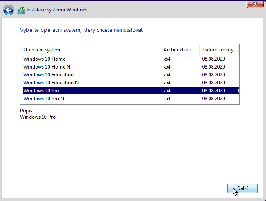The image size is (266, 201).
Task: Click the title text Instalace systému Windows
Action: (57, 9)
